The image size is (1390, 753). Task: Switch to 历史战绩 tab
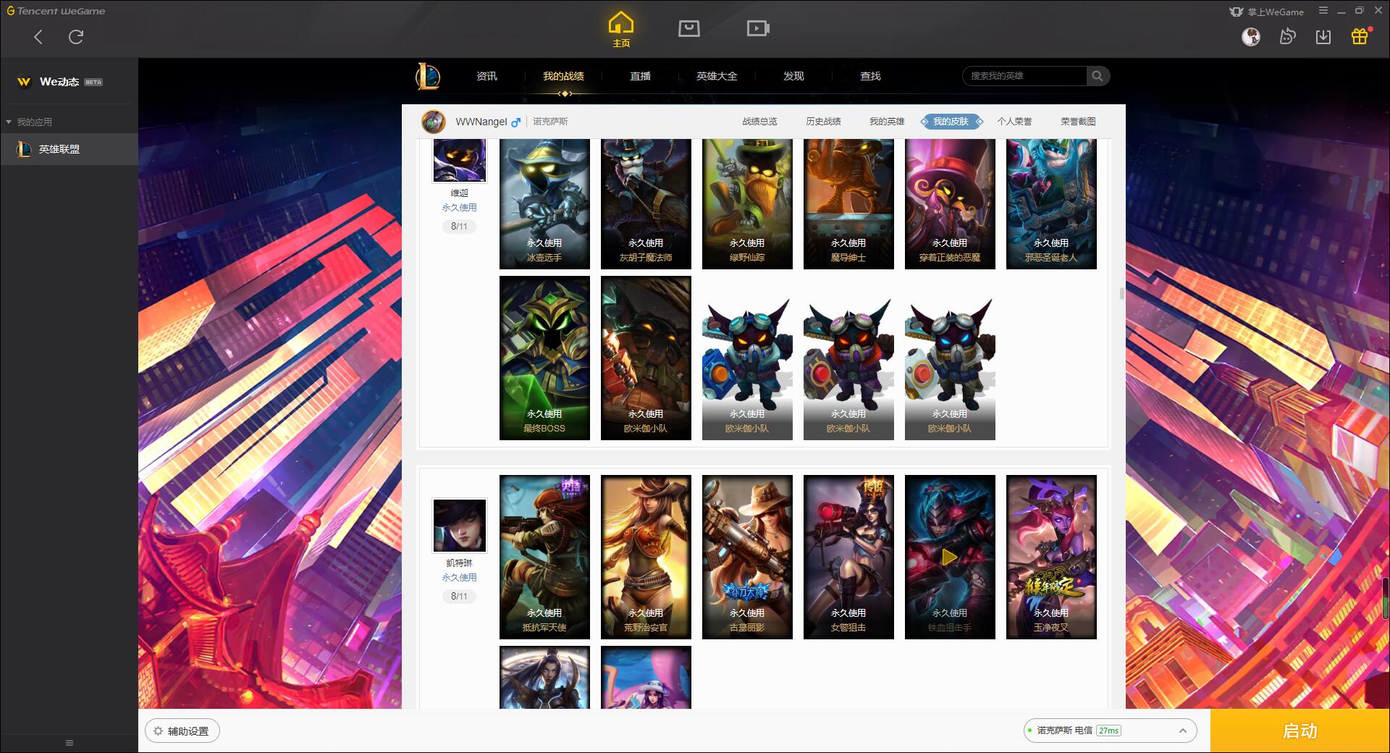[x=823, y=122]
